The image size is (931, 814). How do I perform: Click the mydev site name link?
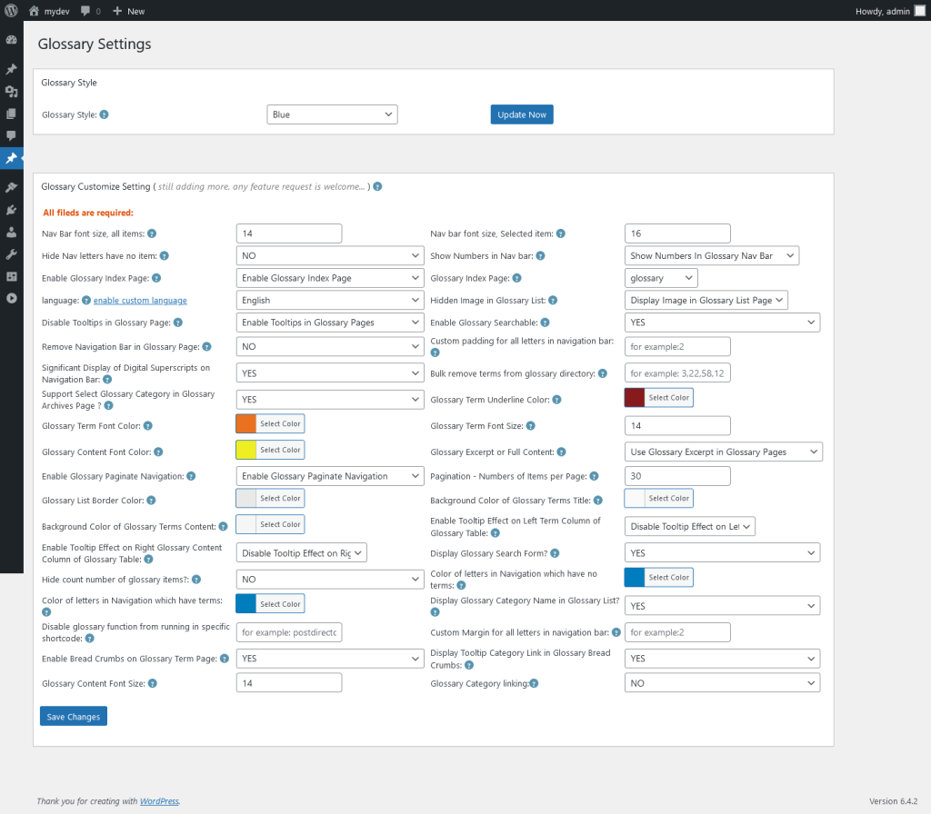coord(57,11)
